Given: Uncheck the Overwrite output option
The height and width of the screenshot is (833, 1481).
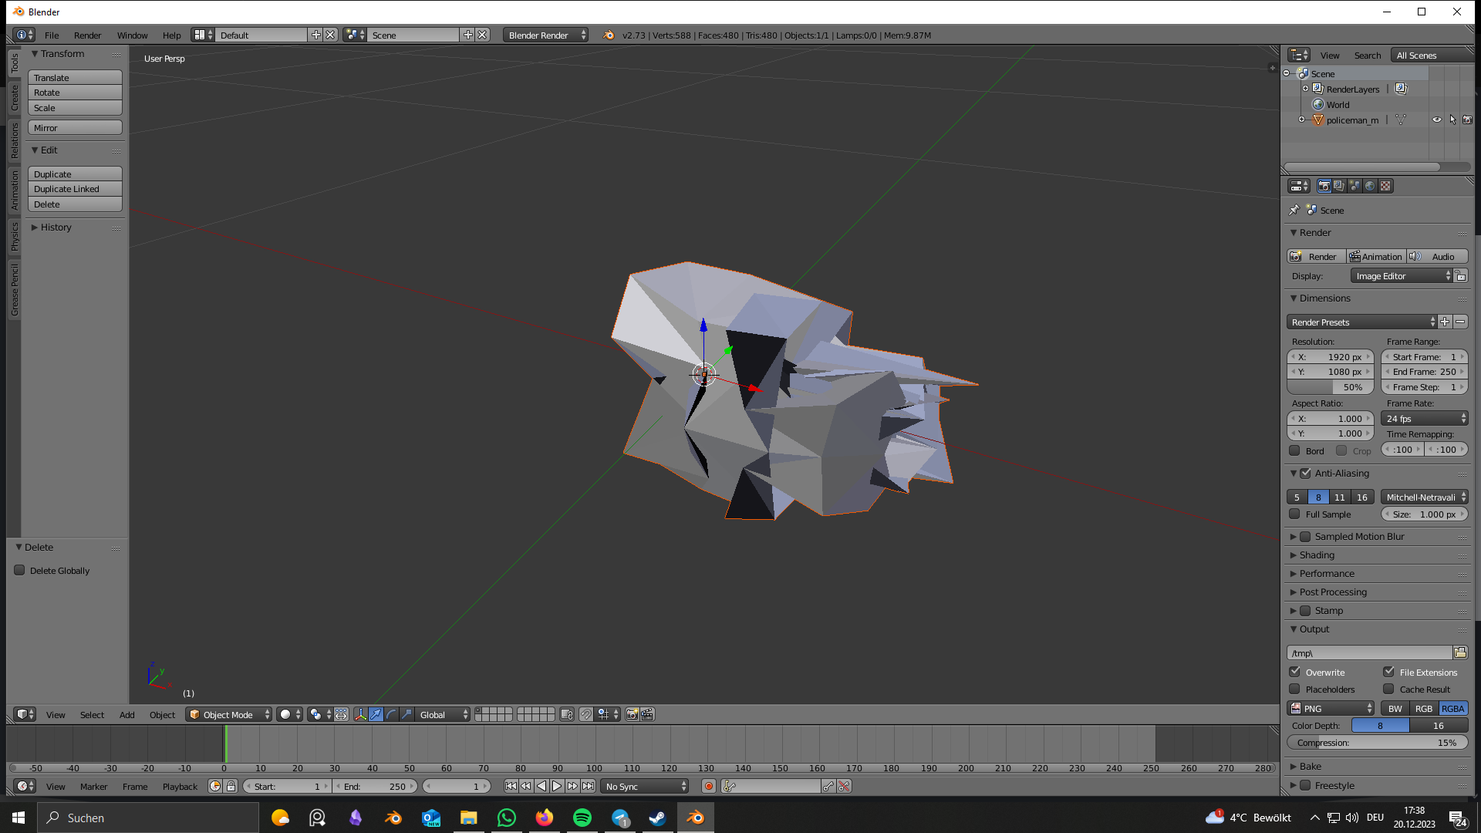Looking at the screenshot, I should [x=1295, y=673].
